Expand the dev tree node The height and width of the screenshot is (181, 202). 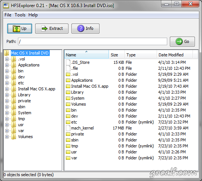(7, 77)
